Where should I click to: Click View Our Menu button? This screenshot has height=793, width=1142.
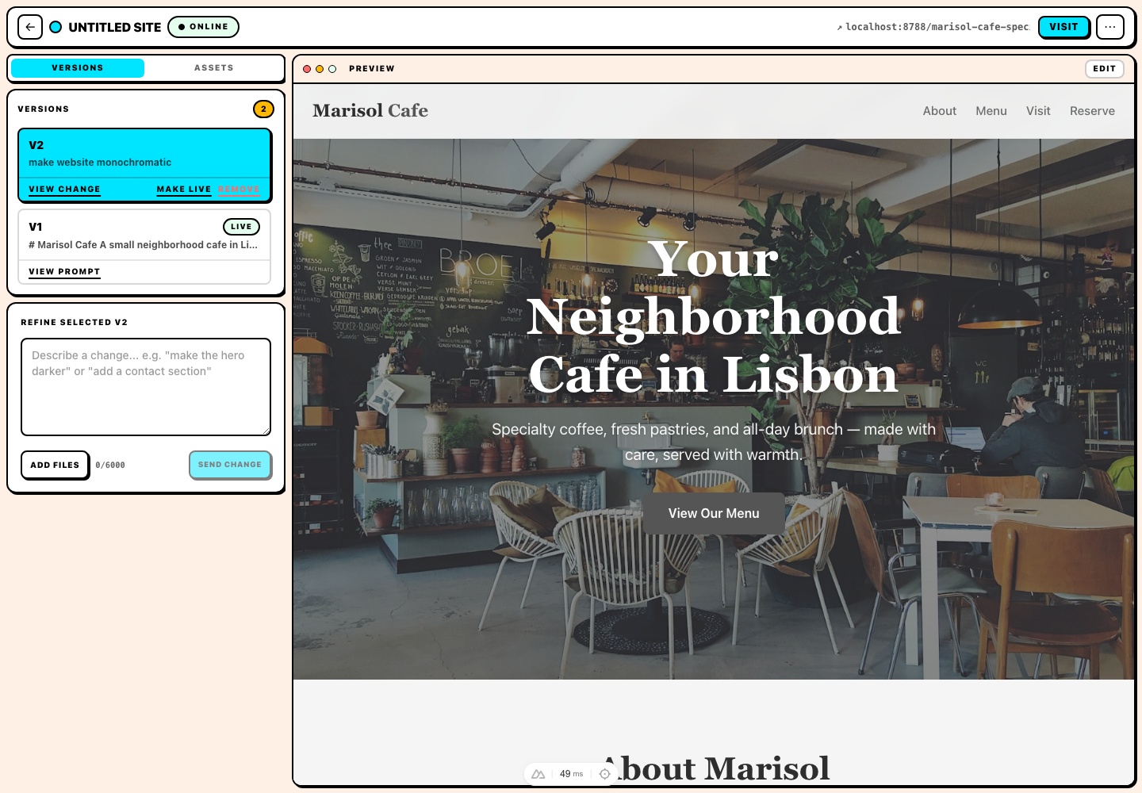714,513
